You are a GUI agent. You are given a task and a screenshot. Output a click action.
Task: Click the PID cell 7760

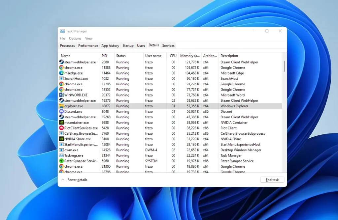tap(105, 134)
